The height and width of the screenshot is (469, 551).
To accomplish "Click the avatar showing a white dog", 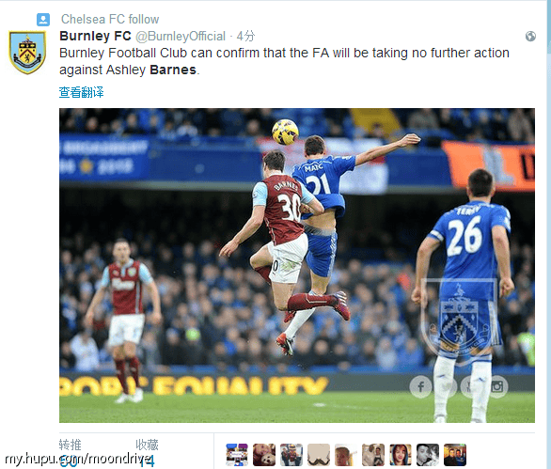I will click(x=264, y=455).
